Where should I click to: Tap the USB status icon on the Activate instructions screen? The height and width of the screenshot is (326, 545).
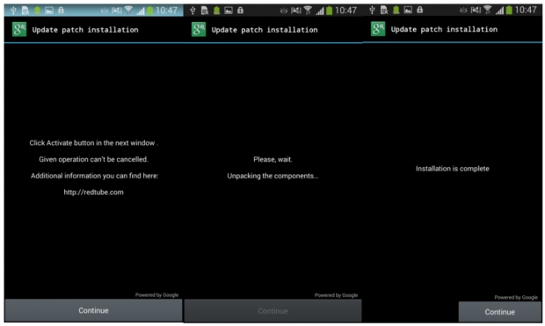13,11
